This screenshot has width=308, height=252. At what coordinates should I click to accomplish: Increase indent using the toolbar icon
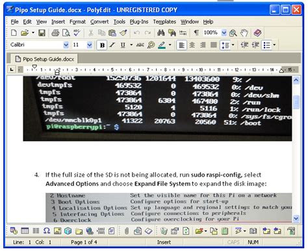pos(255,45)
